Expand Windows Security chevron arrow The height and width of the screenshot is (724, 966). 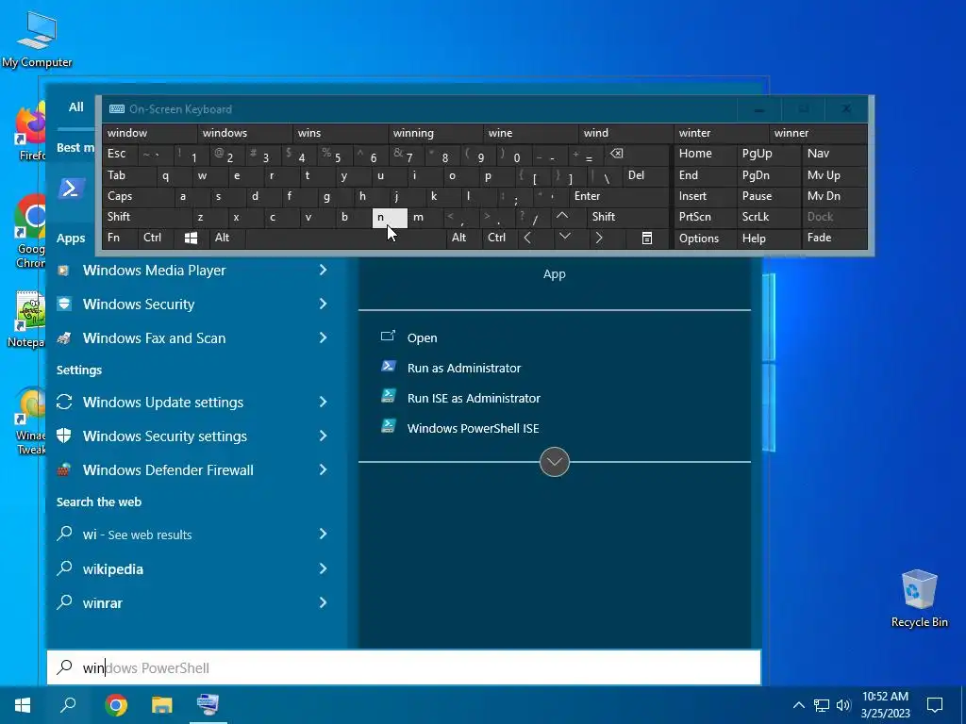323,304
